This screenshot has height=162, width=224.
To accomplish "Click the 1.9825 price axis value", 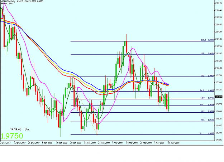I will (x=218, y=89).
